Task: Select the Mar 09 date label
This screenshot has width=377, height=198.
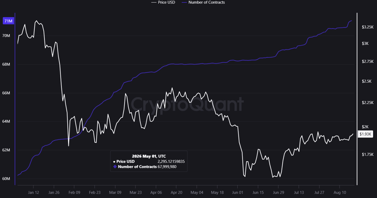Action: [x=115, y=193]
